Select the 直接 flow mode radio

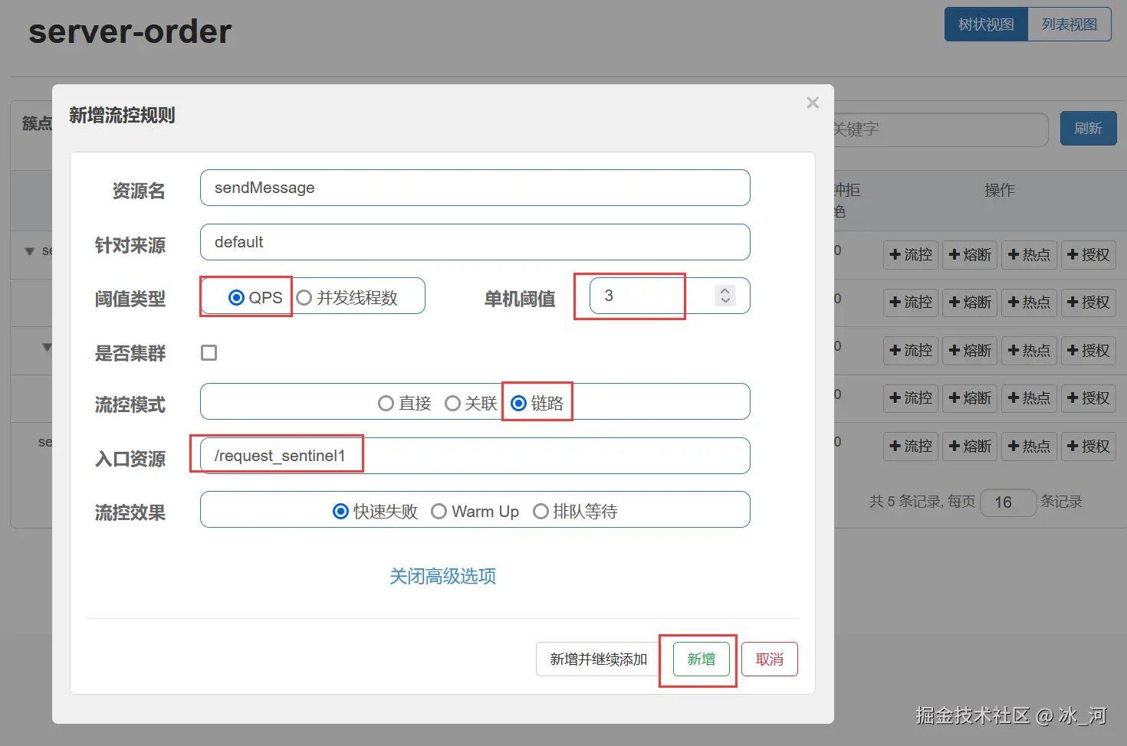pos(386,403)
